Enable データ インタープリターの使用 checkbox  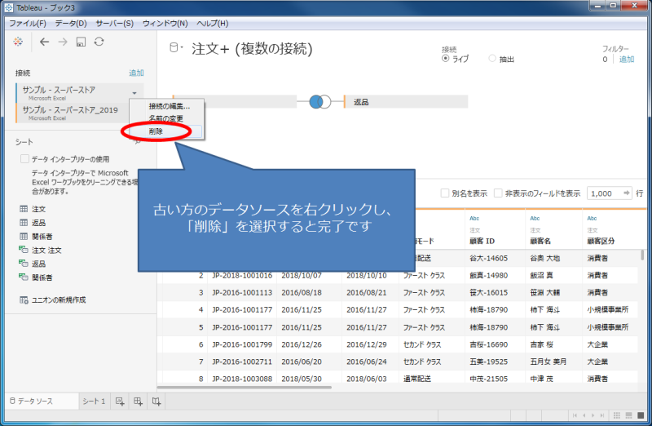[x=24, y=158]
